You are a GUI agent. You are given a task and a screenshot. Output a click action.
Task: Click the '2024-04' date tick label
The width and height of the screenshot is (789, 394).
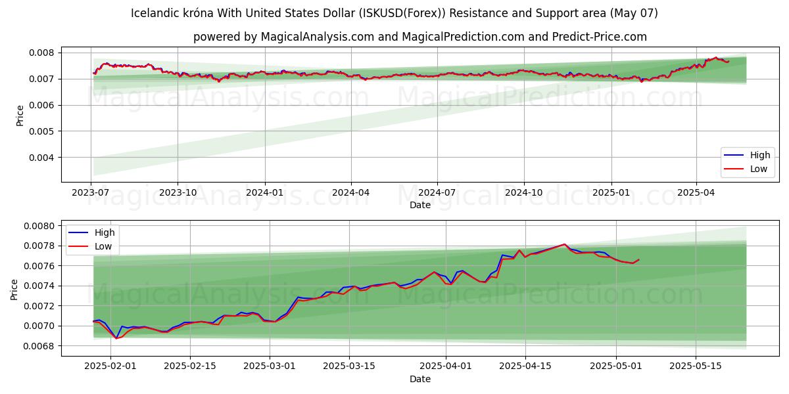[x=351, y=193]
